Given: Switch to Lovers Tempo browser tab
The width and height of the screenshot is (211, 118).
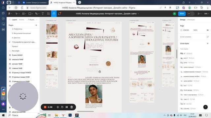Looking at the screenshot, I should click(35, 3).
